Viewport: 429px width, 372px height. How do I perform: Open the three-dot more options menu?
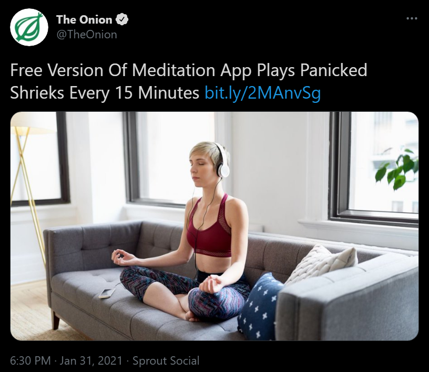pyautogui.click(x=412, y=18)
